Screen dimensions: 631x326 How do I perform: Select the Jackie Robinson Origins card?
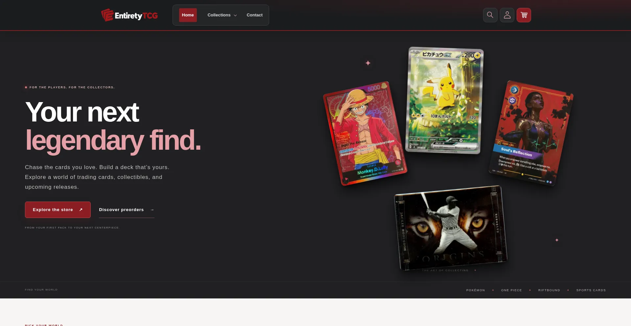(x=451, y=228)
